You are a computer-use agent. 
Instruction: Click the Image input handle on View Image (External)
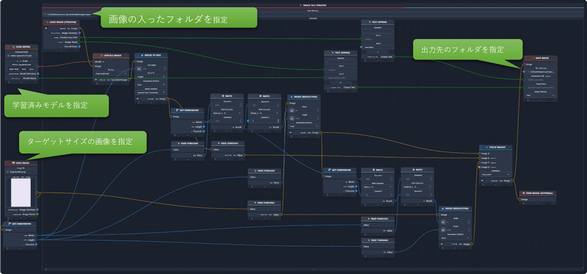point(519,199)
